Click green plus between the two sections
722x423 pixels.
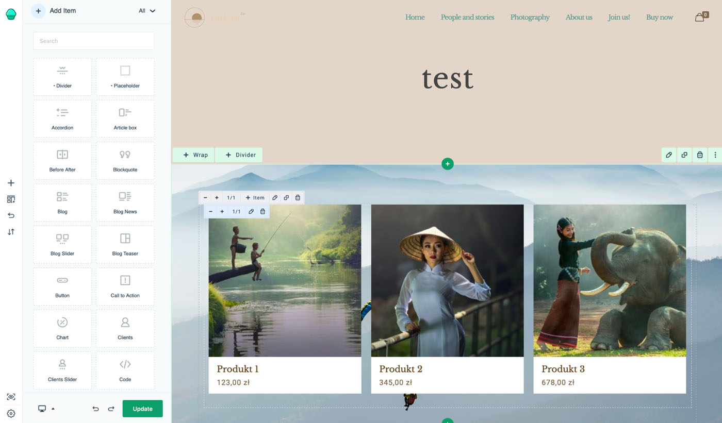448,164
